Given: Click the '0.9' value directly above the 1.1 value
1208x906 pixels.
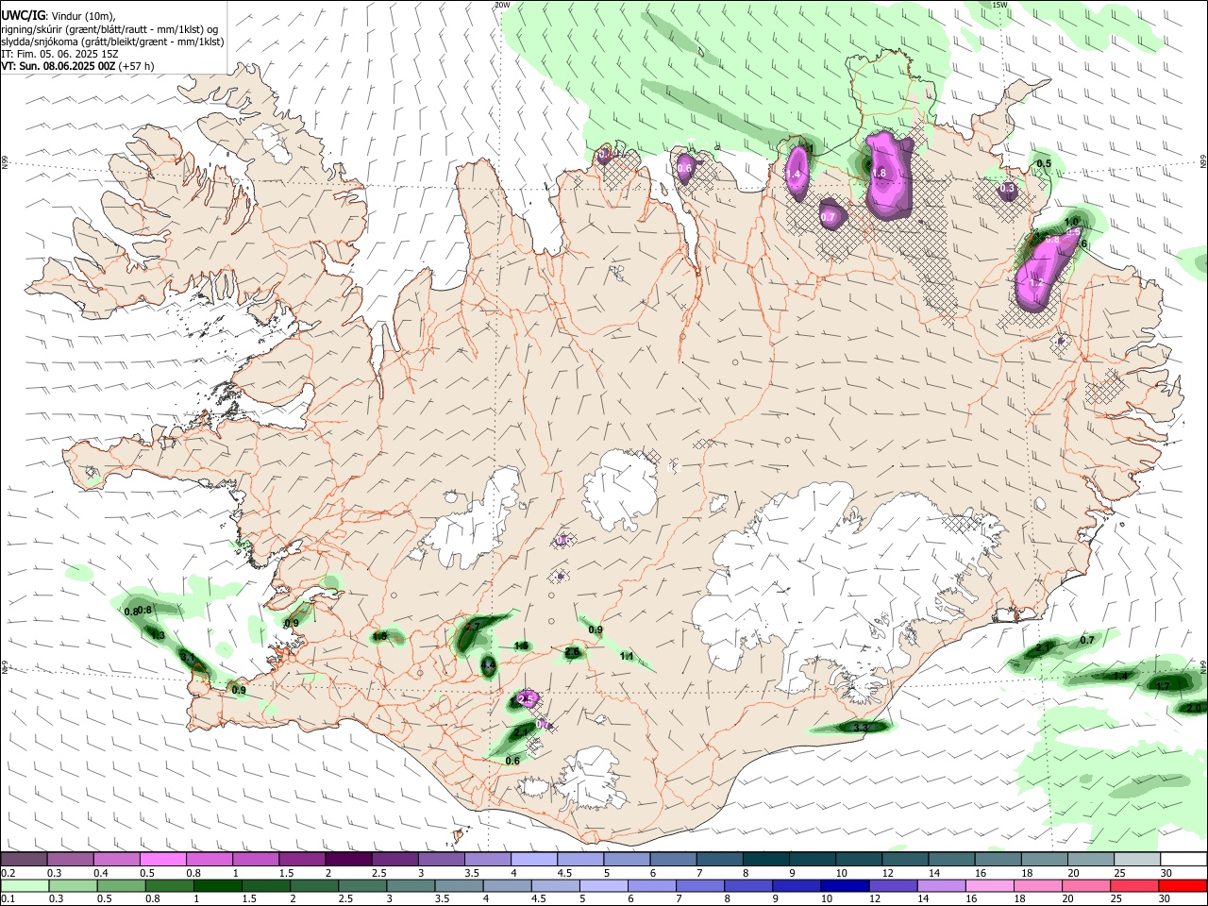Looking at the screenshot, I should 596,629.
